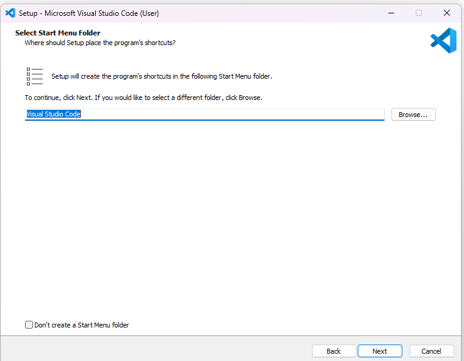The width and height of the screenshot is (464, 361).
Task: Minimize the Setup window
Action: pyautogui.click(x=391, y=13)
